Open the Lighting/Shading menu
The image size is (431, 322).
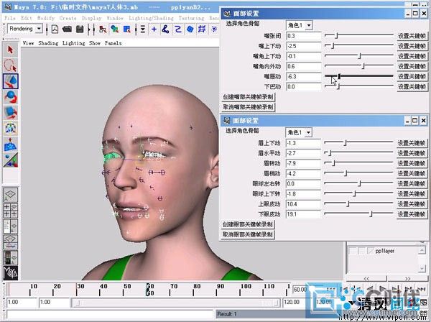coord(151,18)
